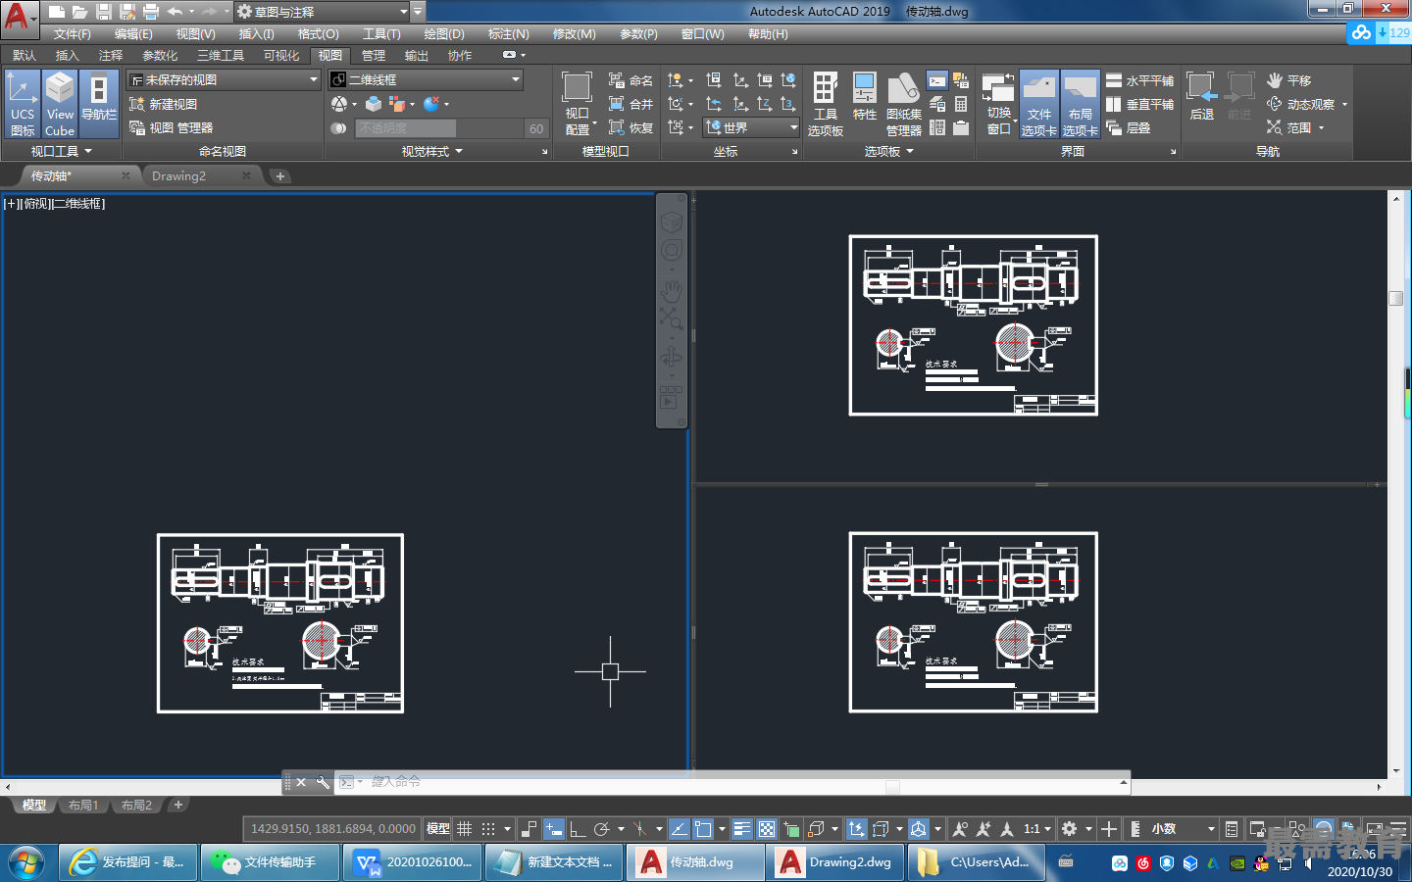
Task: Switch to the layout tab 布局1
Action: coord(83,805)
